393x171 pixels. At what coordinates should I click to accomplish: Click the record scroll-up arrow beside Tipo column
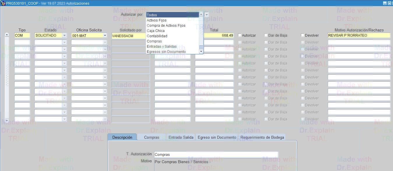coord(7,35)
